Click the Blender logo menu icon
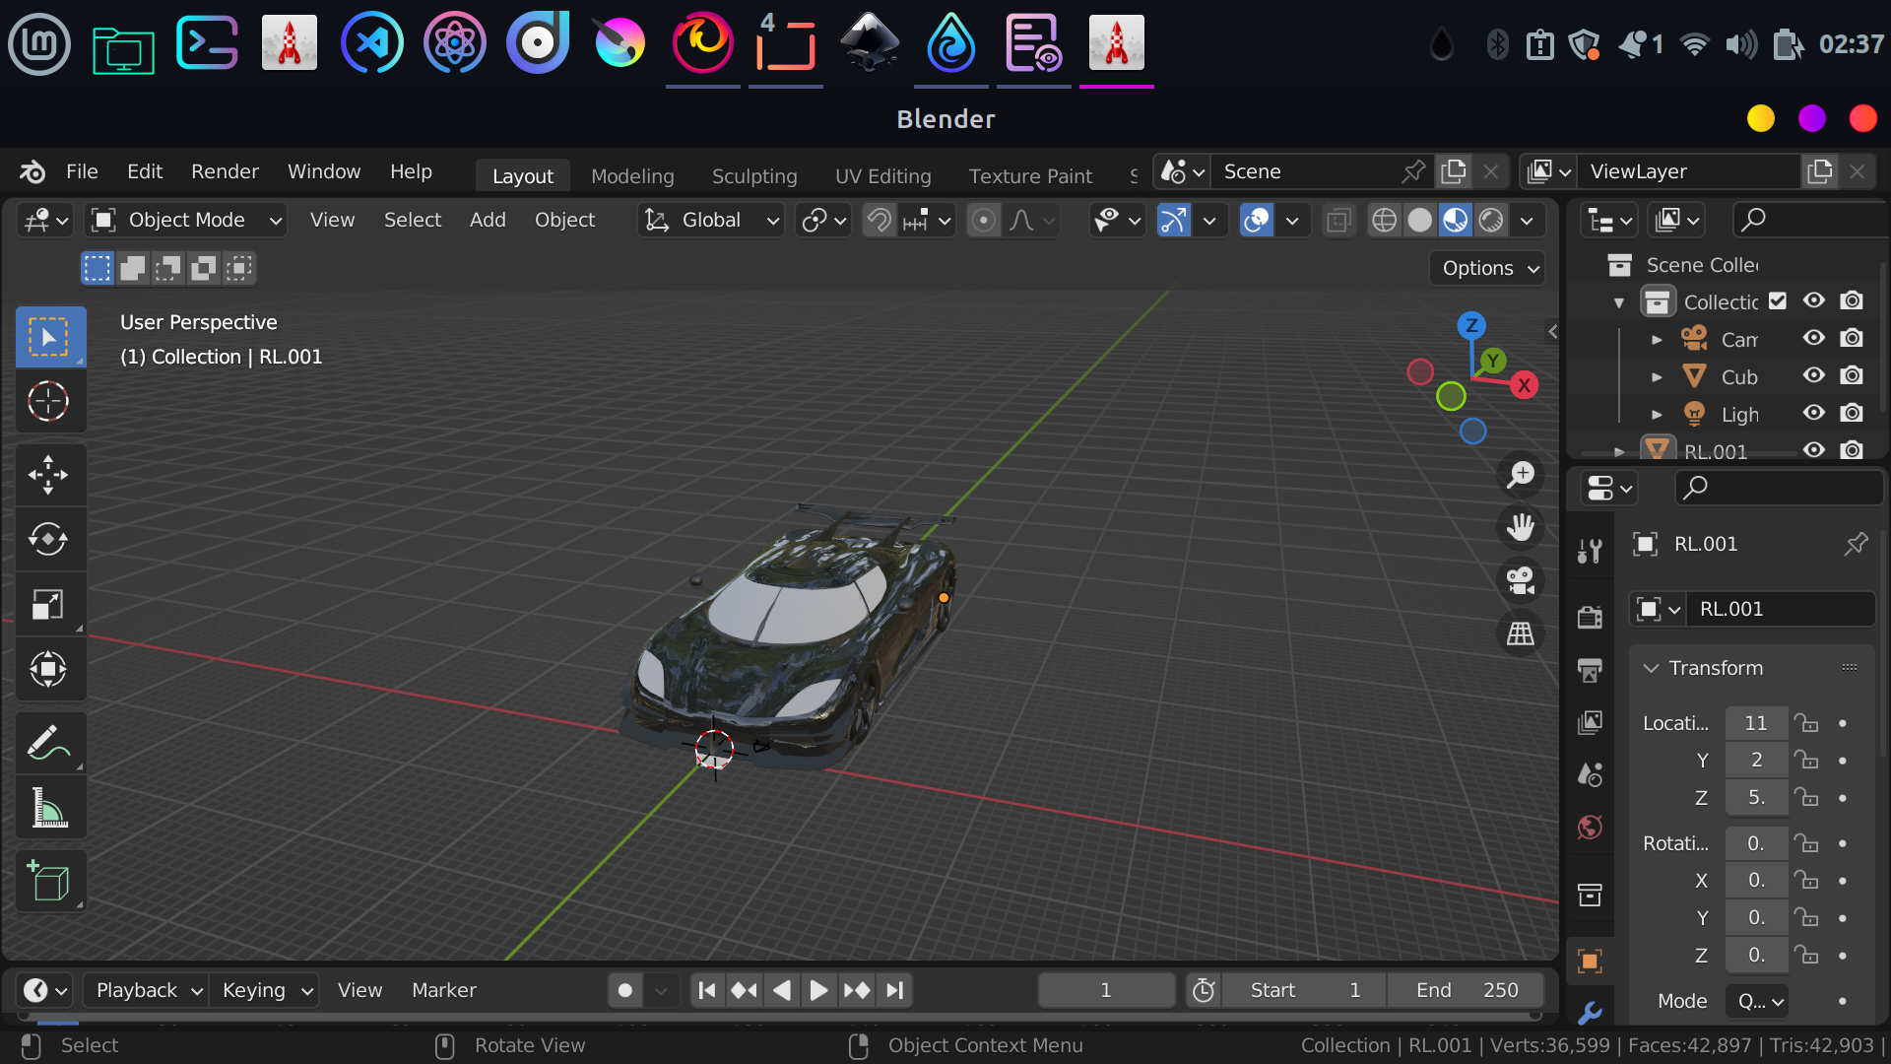 tap(33, 171)
